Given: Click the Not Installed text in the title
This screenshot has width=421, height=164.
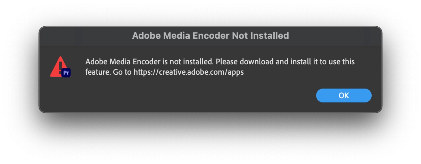Looking at the screenshot, I should click(261, 36).
